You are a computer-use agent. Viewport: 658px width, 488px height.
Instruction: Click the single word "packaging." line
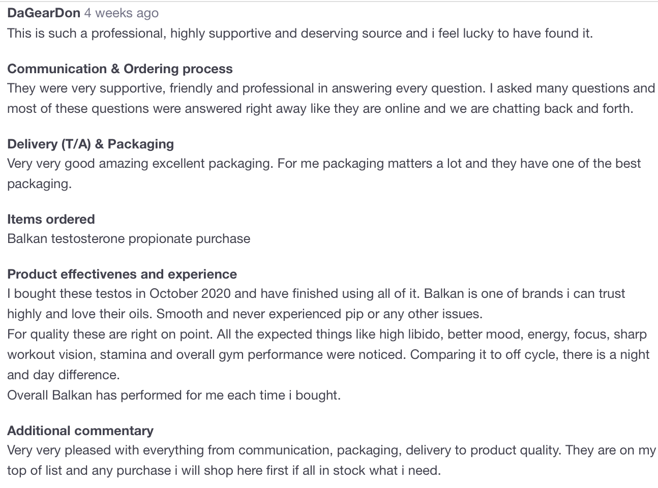(x=40, y=184)
